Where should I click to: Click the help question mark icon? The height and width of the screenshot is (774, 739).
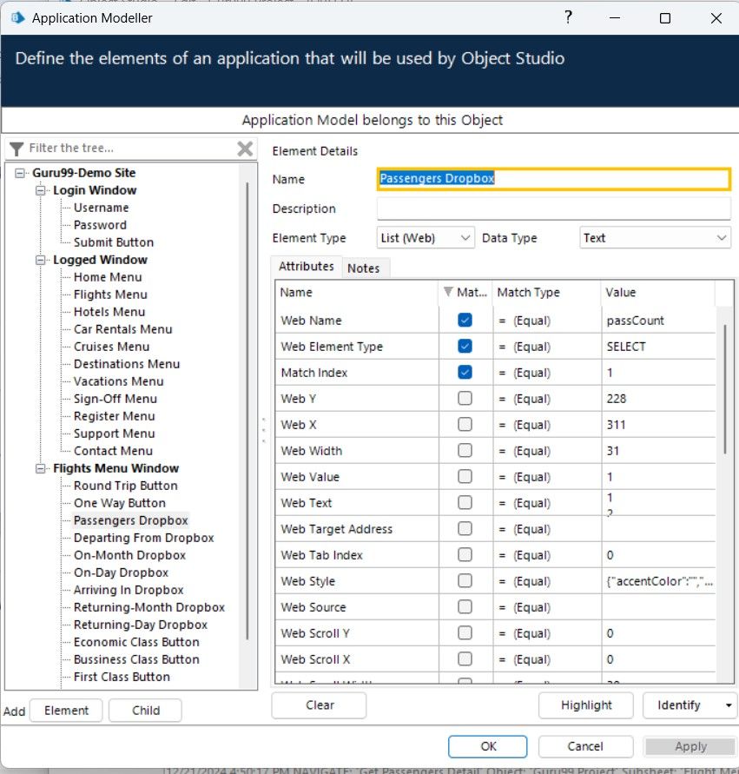coord(569,17)
